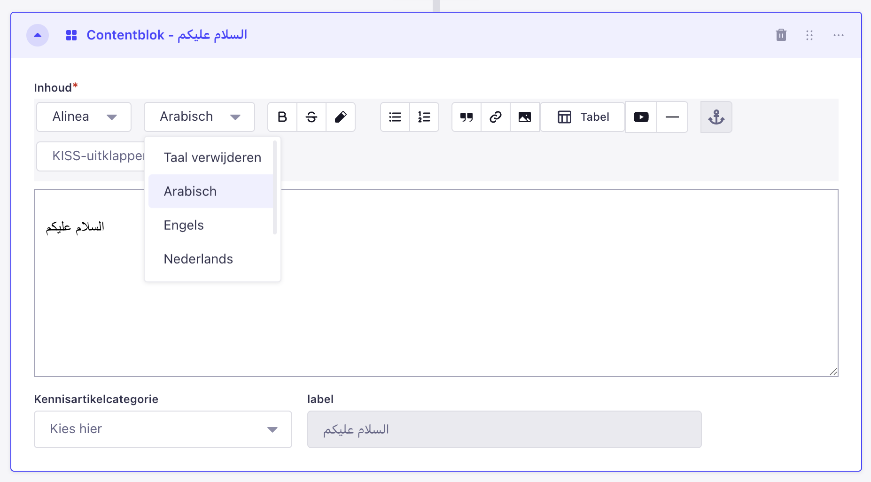Viewport: 871px width, 482px height.
Task: Click the Tabel button
Action: (x=583, y=117)
